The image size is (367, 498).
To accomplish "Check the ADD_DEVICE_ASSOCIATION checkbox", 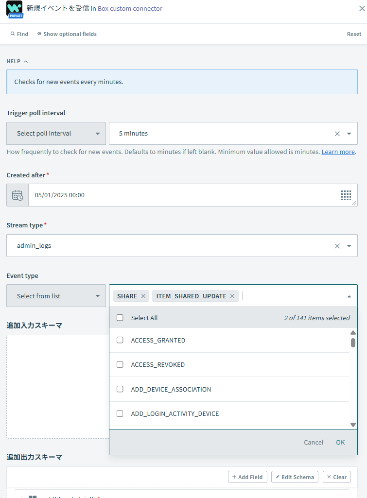I will pyautogui.click(x=120, y=389).
